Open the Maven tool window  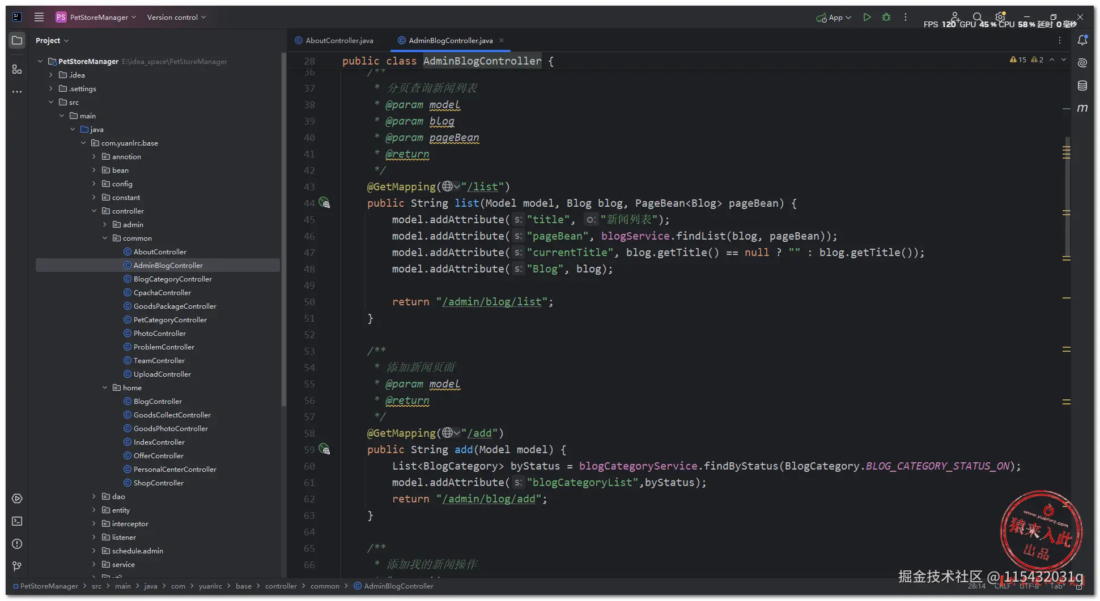pos(1082,108)
